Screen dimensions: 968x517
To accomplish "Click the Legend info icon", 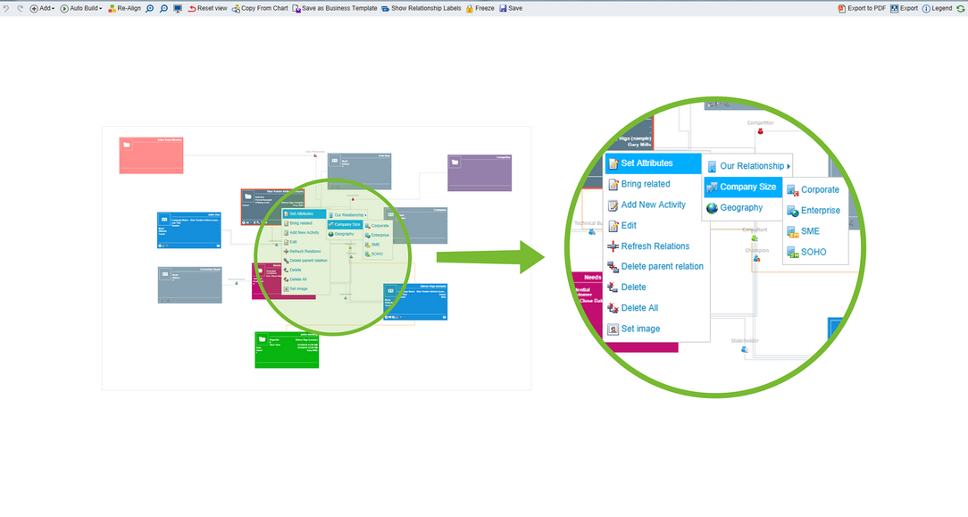I will tap(926, 8).
